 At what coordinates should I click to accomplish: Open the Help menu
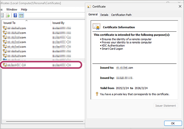coord(24,9)
